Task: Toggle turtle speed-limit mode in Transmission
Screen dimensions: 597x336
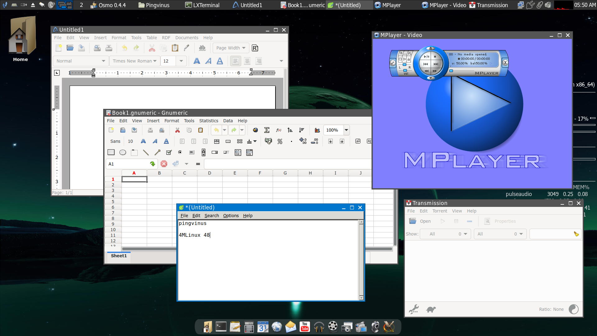Action: tap(431, 309)
